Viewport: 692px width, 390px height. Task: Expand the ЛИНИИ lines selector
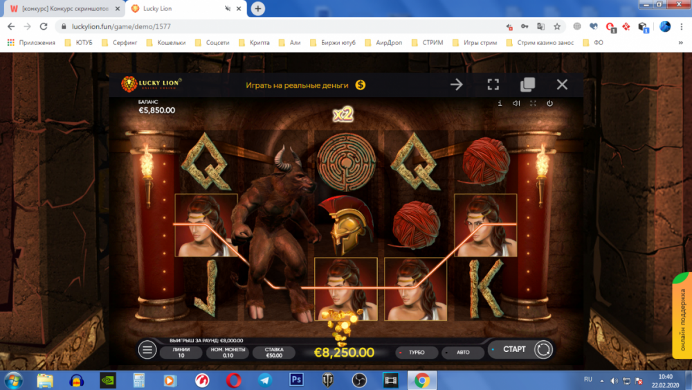180,353
